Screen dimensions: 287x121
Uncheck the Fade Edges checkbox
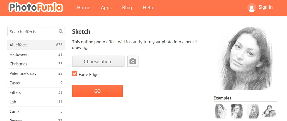point(74,74)
